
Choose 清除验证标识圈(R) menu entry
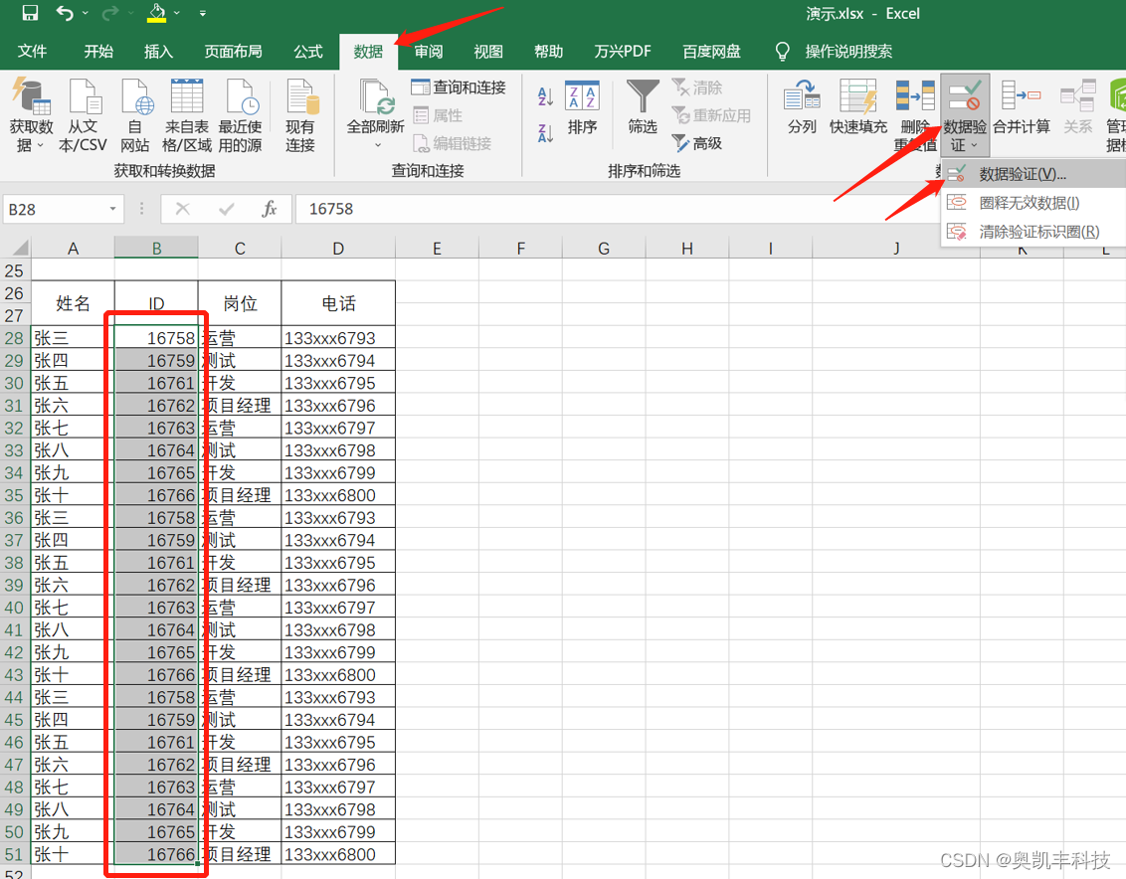pos(1034,232)
